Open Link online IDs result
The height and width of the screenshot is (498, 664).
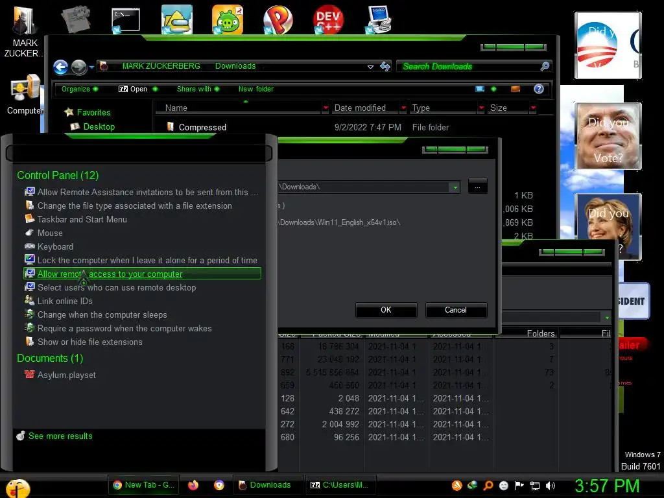tap(65, 301)
